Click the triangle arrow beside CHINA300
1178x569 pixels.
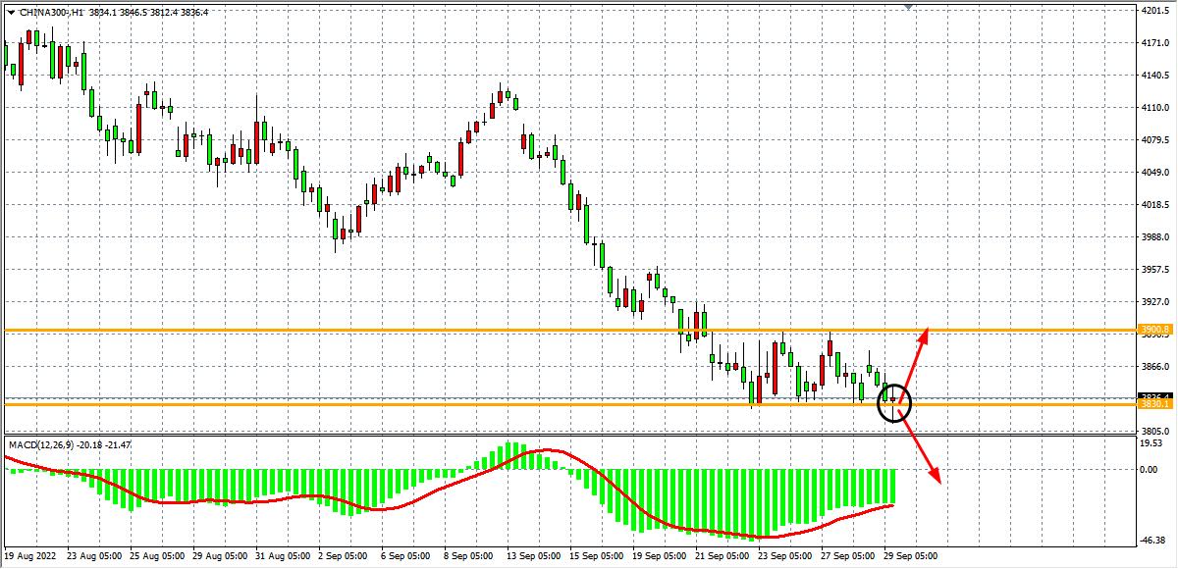(x=10, y=13)
